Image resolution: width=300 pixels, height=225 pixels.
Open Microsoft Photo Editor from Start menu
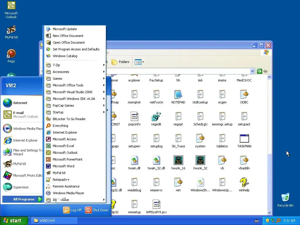click(x=22, y=175)
